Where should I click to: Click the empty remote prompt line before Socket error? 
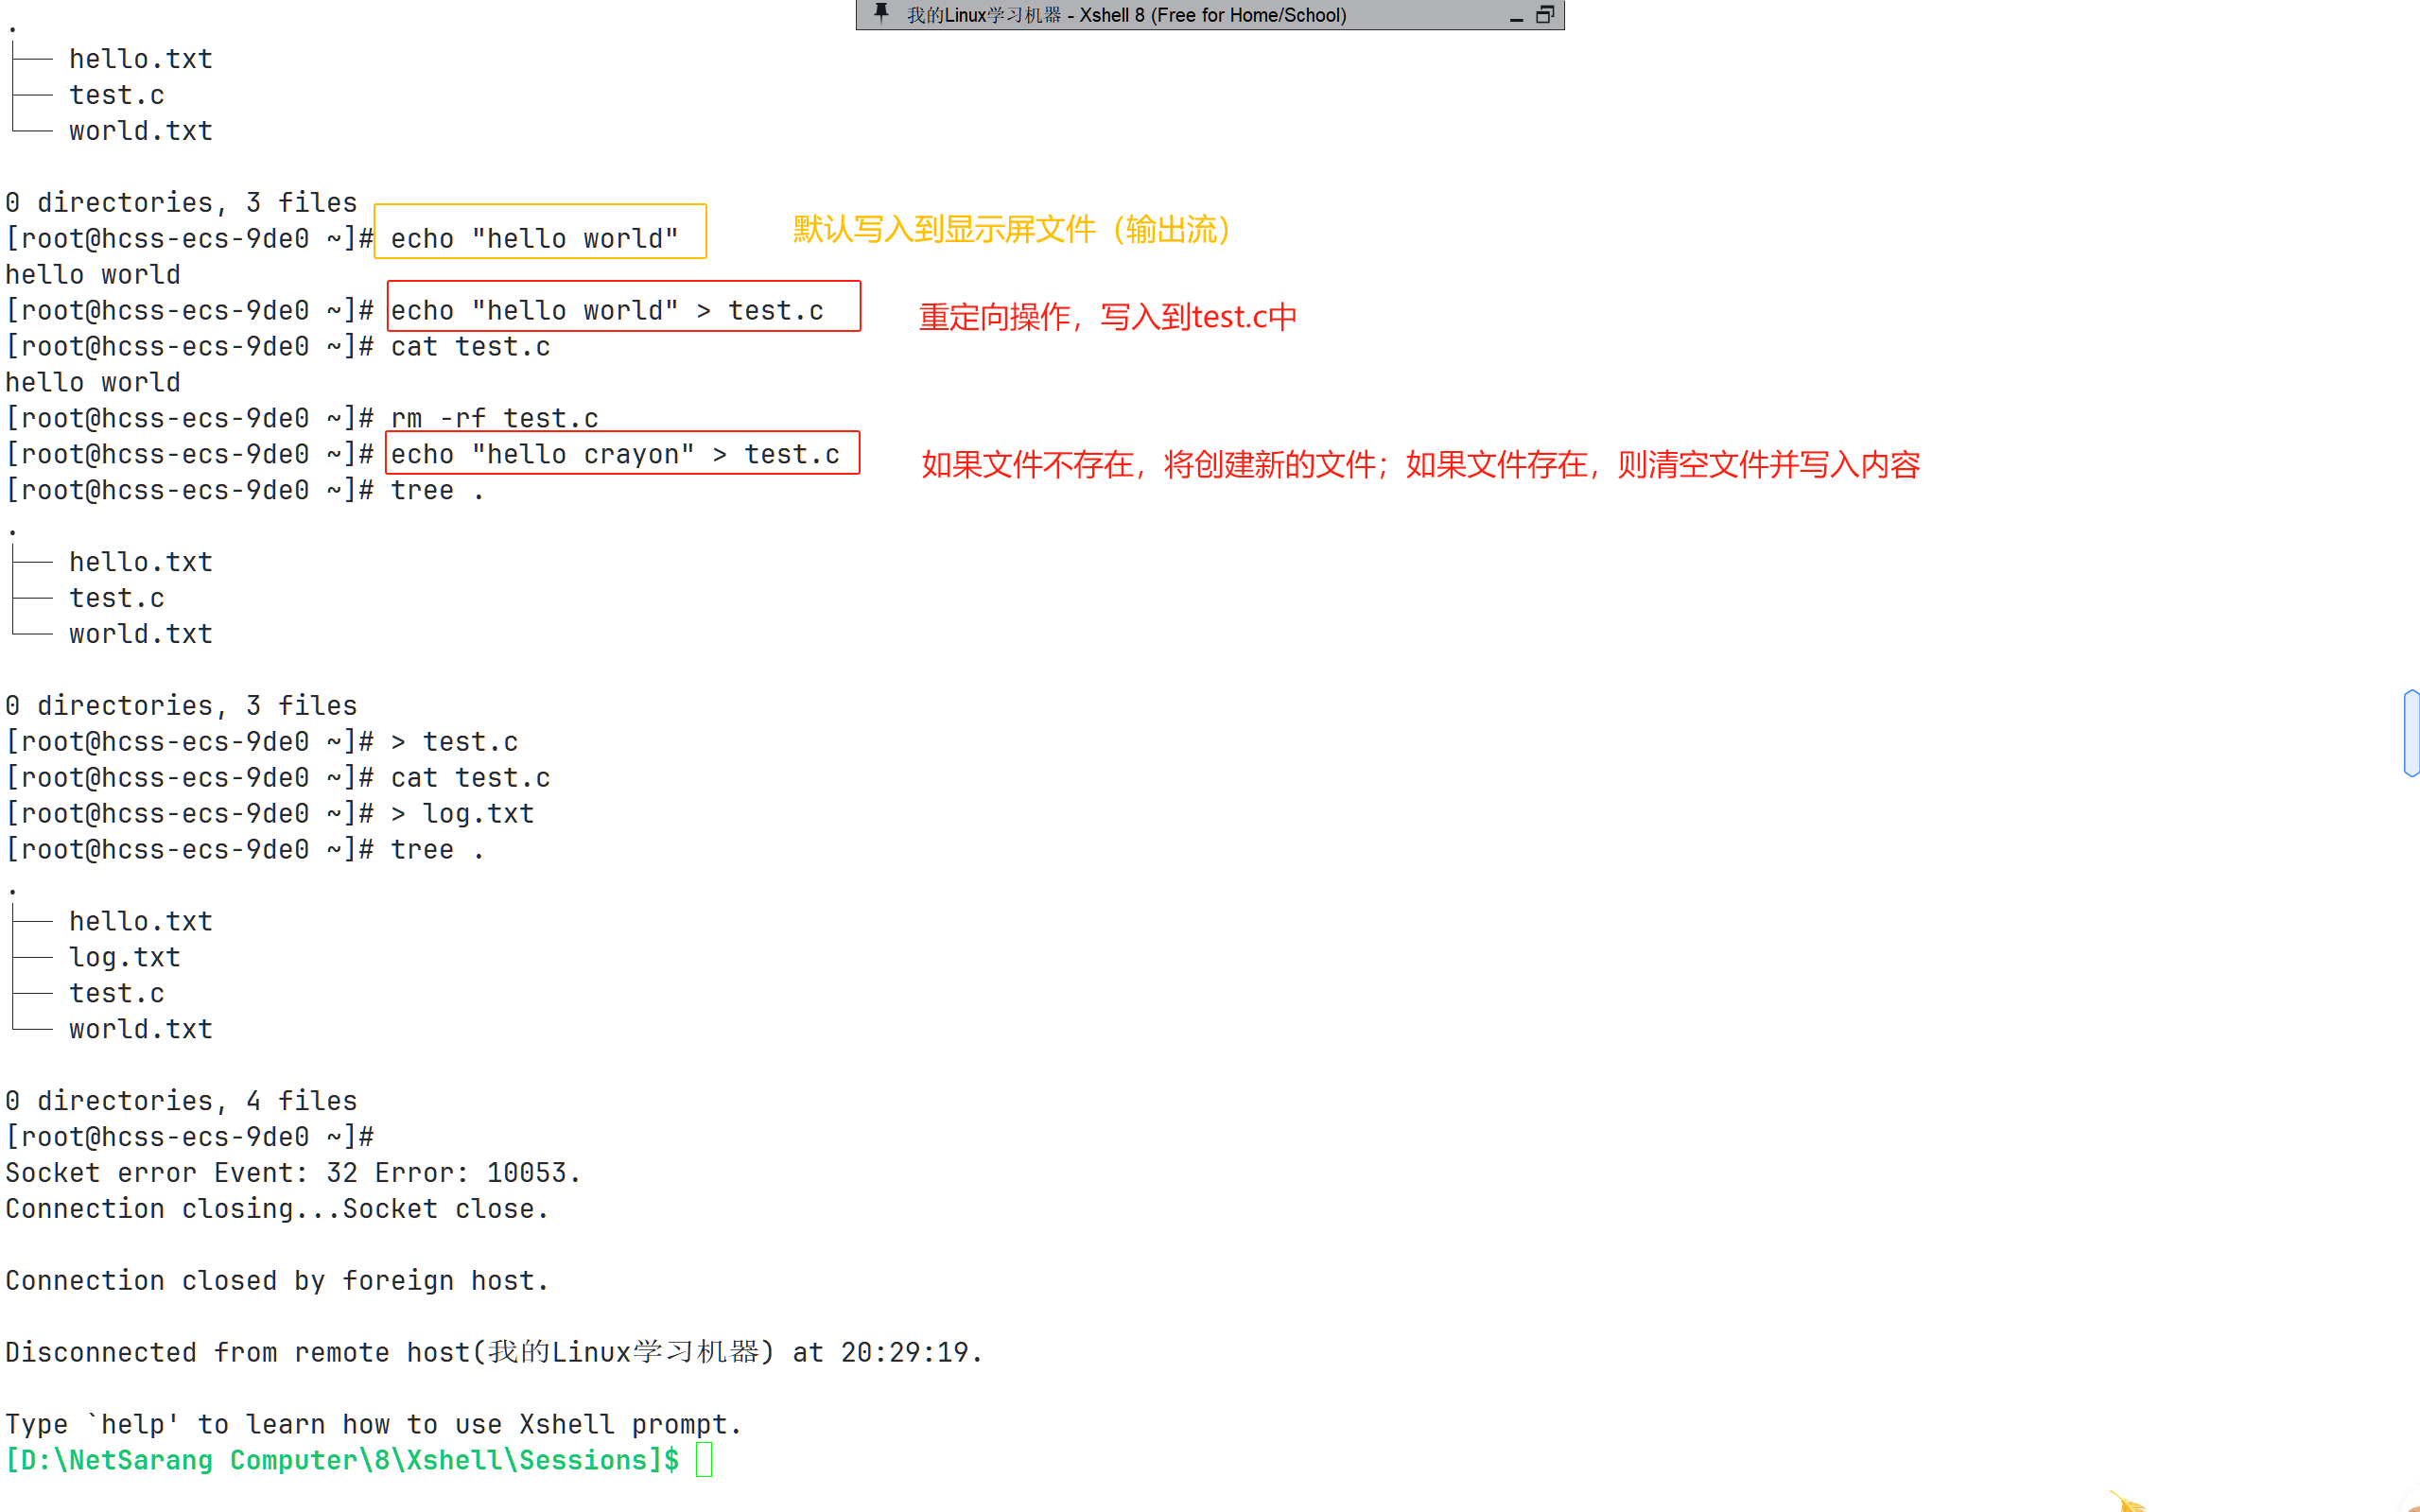tap(190, 1136)
